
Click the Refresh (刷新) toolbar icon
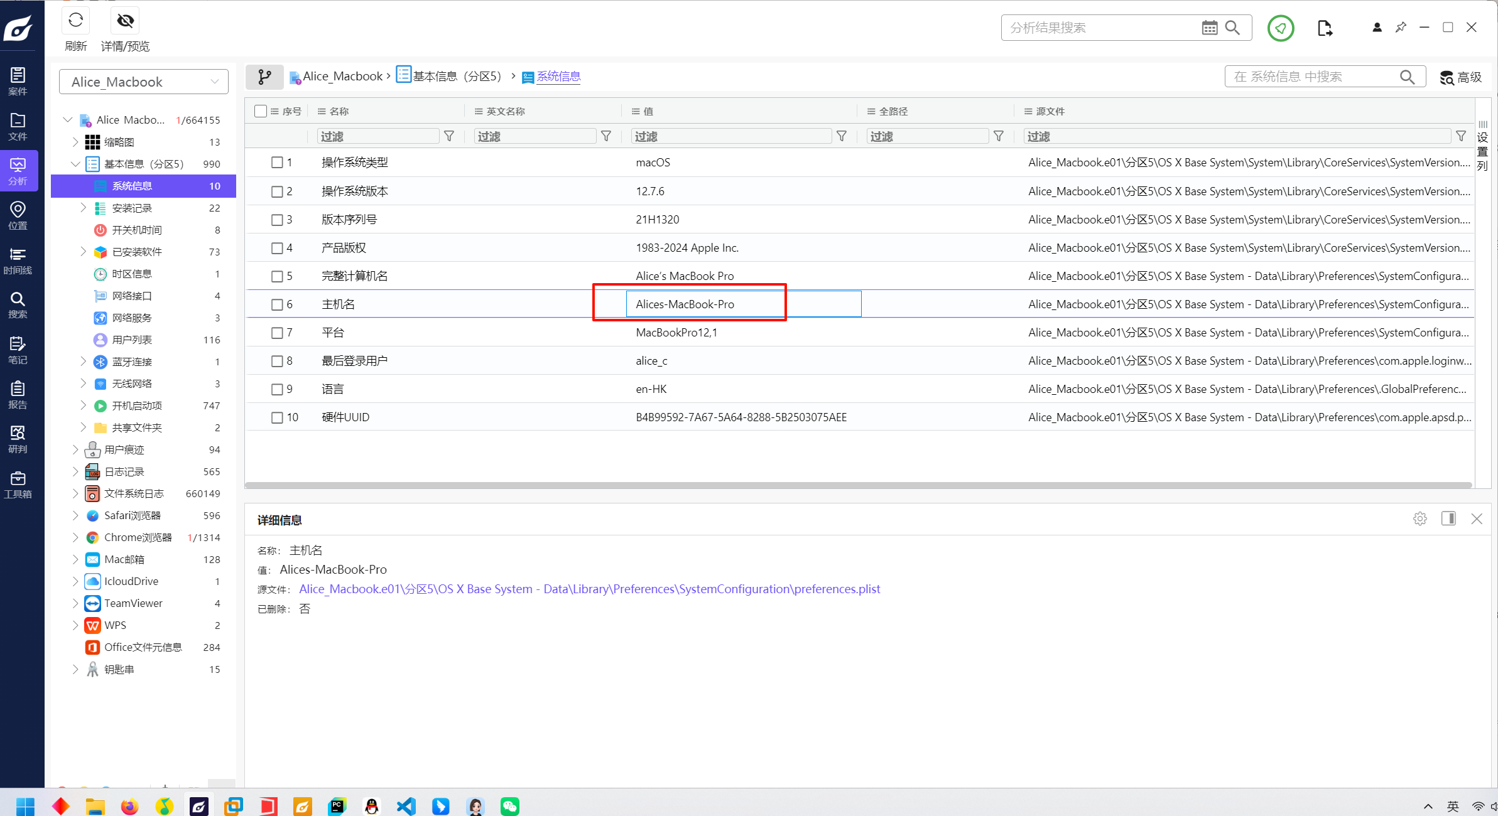(75, 21)
